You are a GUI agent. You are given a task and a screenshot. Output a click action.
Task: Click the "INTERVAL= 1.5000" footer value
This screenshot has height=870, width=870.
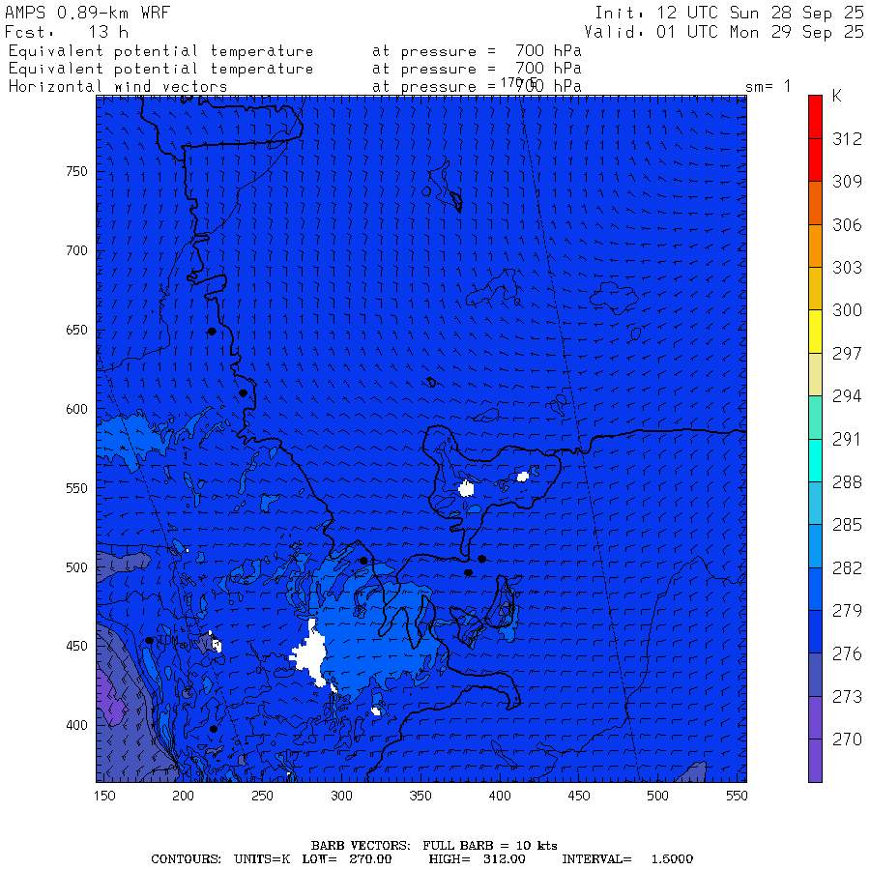pos(627,859)
